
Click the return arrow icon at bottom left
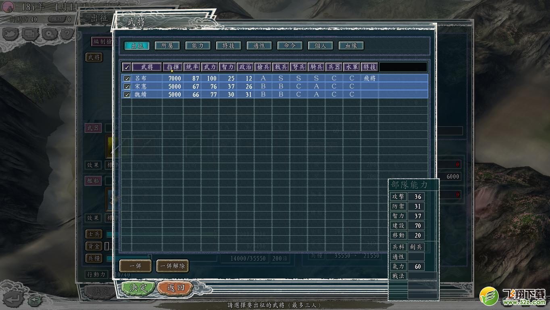pyautogui.click(x=13, y=299)
